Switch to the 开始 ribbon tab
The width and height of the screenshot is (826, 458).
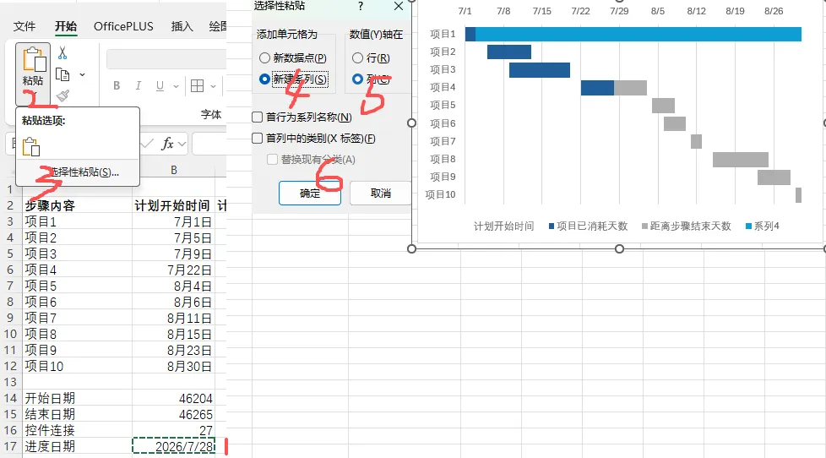pyautogui.click(x=66, y=26)
